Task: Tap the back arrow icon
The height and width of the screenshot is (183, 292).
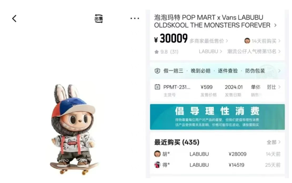Action: (x=14, y=18)
